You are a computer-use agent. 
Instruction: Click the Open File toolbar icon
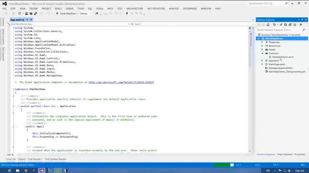[27, 13]
